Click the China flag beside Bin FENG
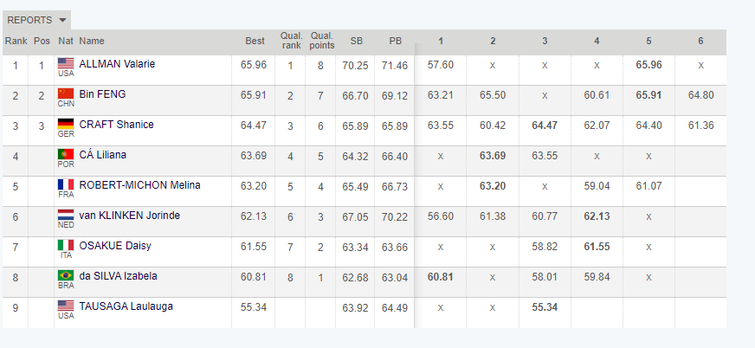Screen dimensions: 755x348 [66, 93]
